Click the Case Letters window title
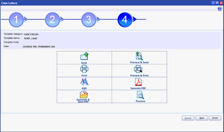Screen dimensions: 224x132 click(9, 3)
